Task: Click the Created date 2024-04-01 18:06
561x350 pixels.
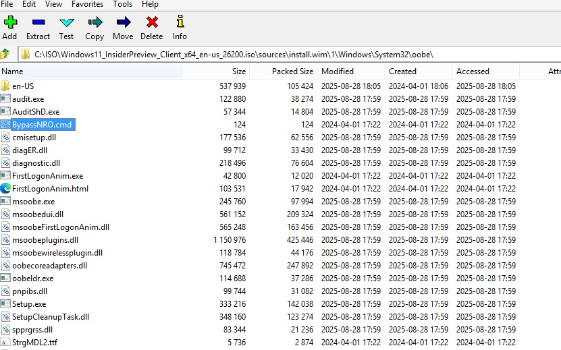Action: click(x=419, y=86)
